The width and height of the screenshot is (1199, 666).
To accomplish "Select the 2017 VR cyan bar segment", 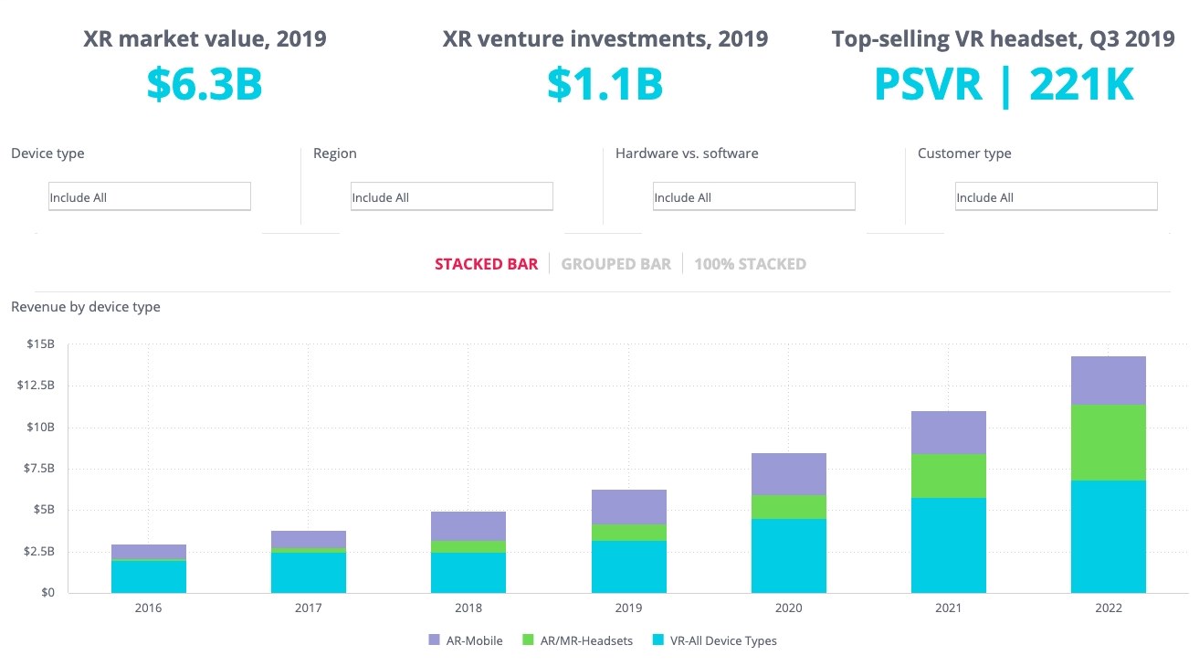I will click(x=308, y=573).
